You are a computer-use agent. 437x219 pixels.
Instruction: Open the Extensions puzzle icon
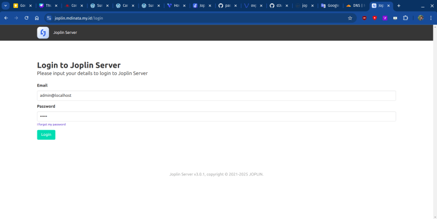tap(405, 18)
